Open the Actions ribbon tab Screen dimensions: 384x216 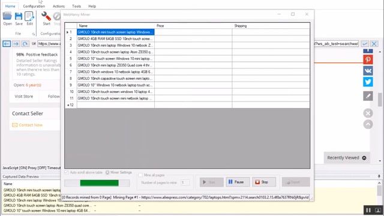click(59, 6)
